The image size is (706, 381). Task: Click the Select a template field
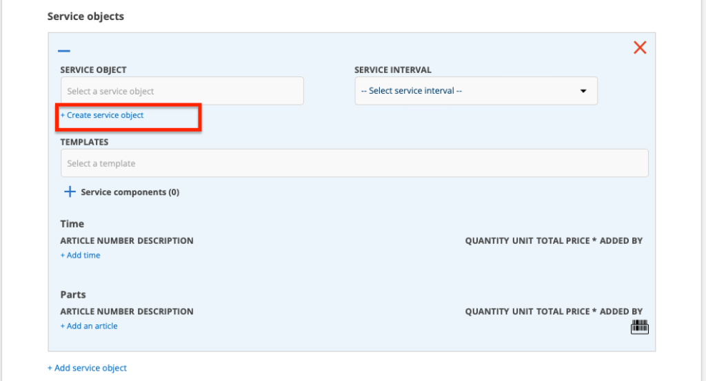point(354,163)
